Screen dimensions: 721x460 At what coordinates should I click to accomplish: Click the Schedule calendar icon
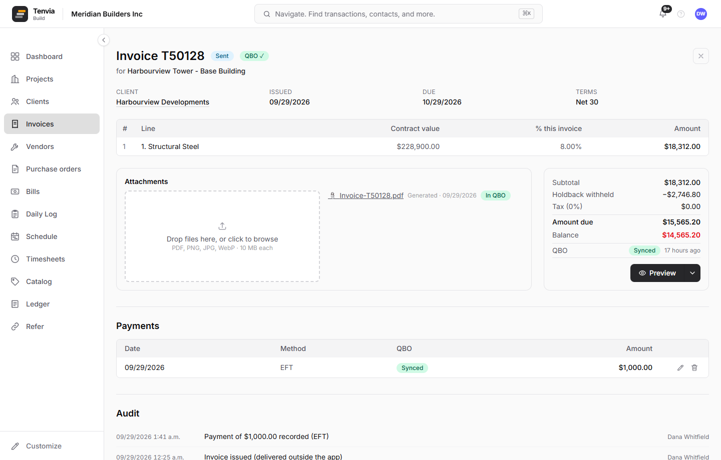(x=15, y=236)
